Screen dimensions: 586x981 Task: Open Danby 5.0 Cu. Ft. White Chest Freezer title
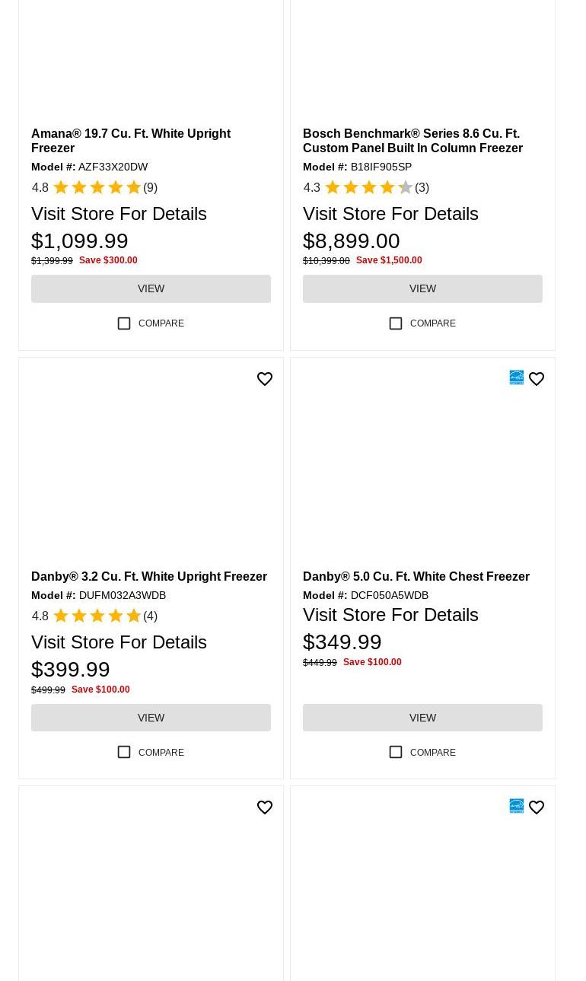point(416,577)
